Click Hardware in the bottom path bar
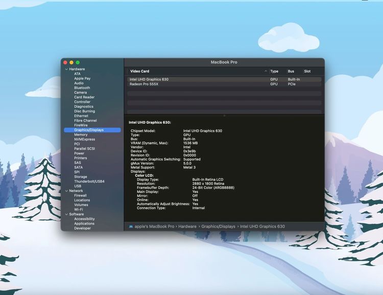Image resolution: width=383 pixels, height=295 pixels. pos(187,226)
